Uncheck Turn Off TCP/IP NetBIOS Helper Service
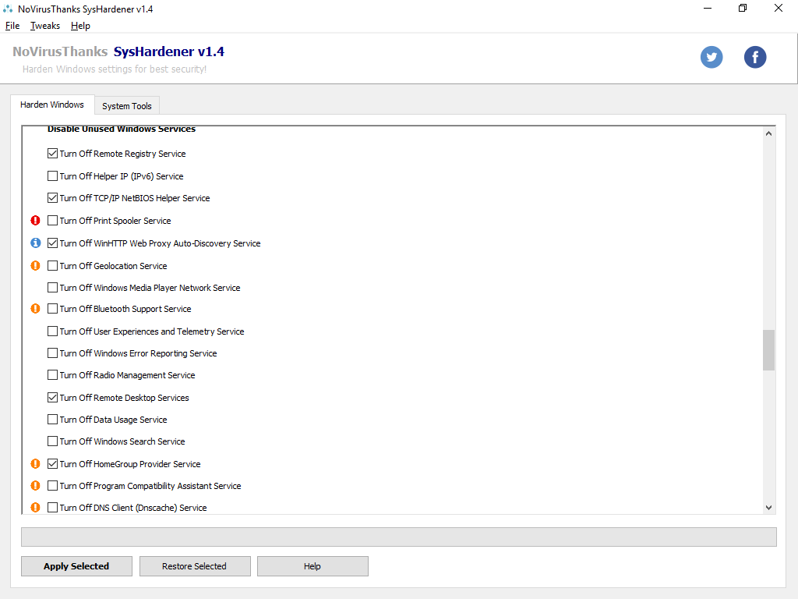798x599 pixels. [x=52, y=197]
